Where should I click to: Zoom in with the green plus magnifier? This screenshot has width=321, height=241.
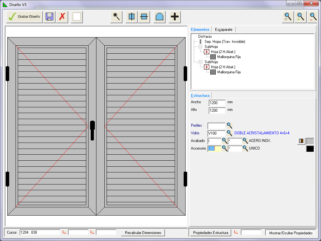tap(301, 17)
